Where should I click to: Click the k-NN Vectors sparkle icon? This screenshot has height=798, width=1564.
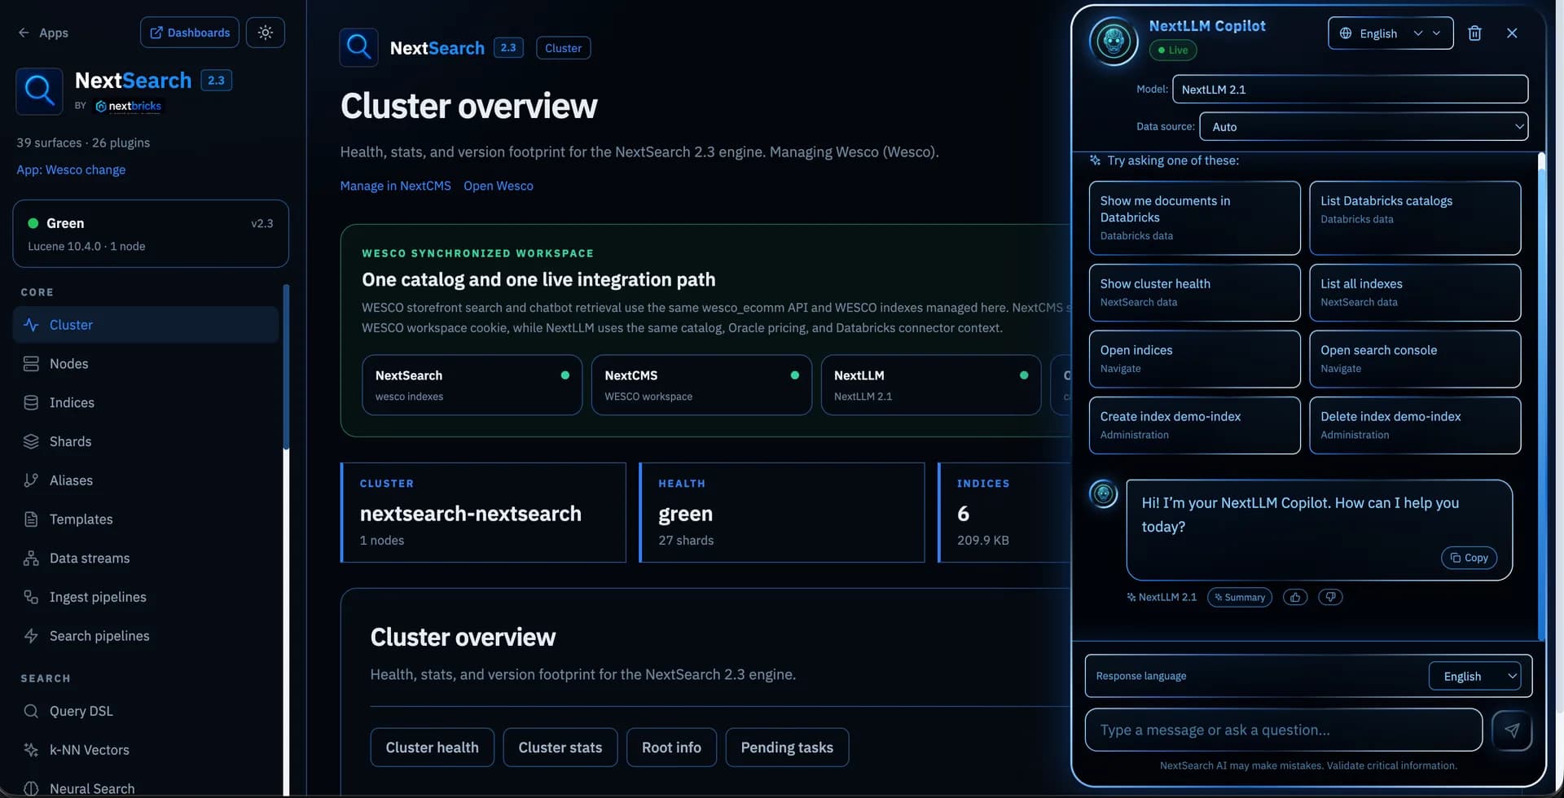click(31, 750)
